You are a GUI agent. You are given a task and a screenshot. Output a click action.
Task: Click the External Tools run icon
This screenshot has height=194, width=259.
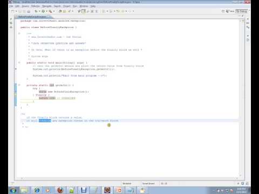(50, 11)
